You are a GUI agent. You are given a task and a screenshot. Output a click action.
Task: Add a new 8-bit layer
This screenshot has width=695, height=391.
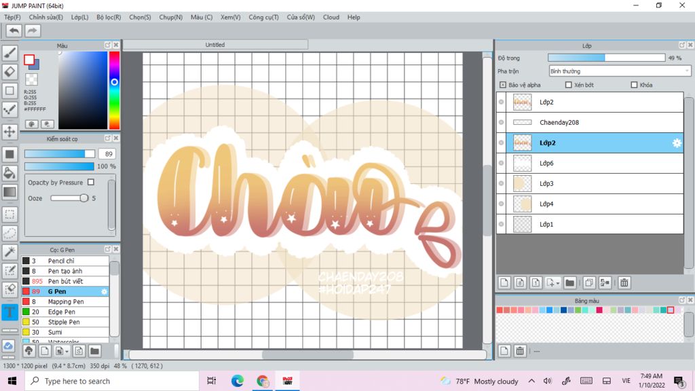(520, 283)
